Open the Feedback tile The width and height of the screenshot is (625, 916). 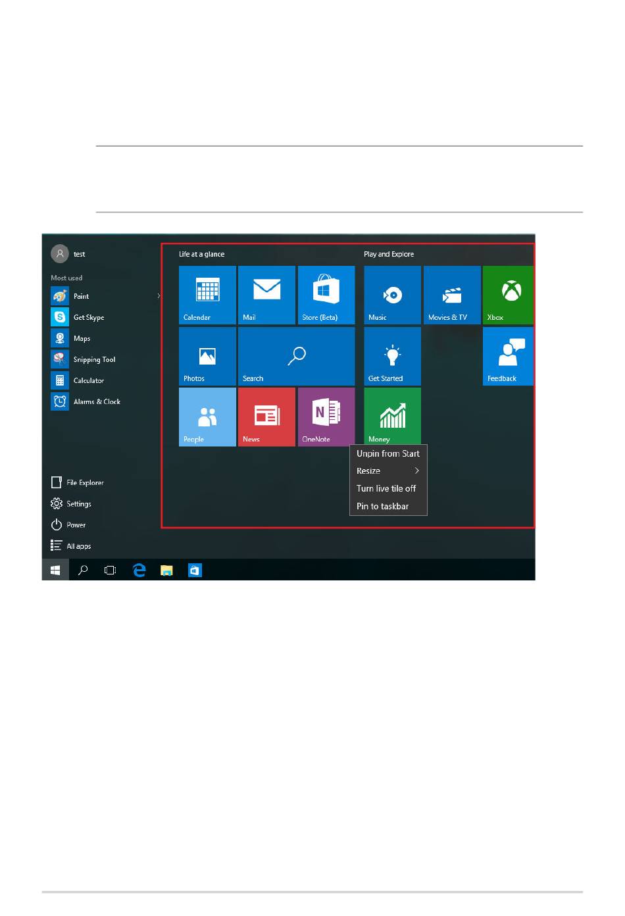(508, 356)
